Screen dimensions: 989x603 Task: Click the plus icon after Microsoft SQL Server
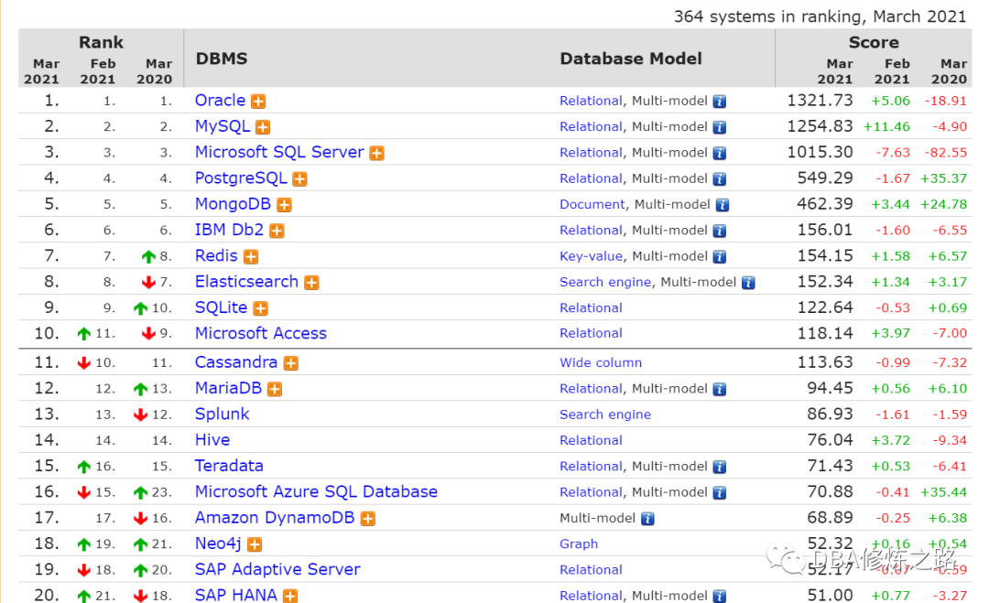pos(377,153)
